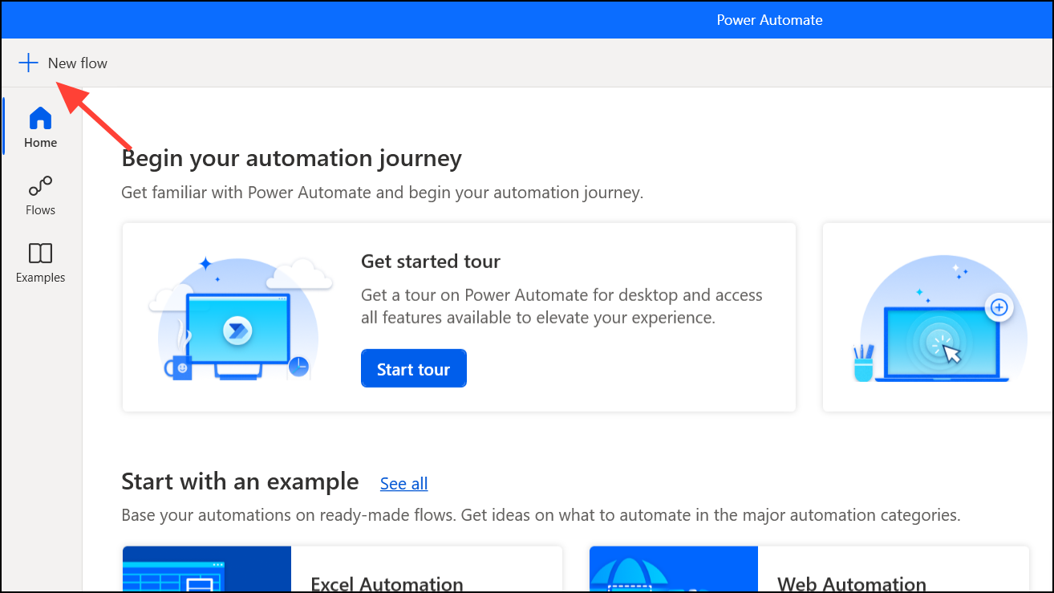
Task: Open the Examples sidebar icon
Action: (40, 254)
